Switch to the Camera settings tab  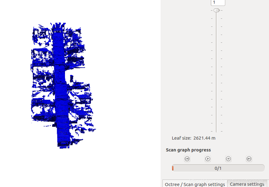point(247,184)
